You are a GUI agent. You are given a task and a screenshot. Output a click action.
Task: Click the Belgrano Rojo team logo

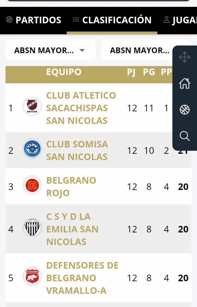click(x=32, y=185)
